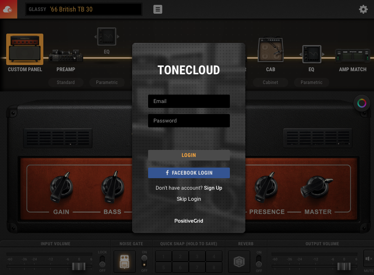Click the next arrow right of the EQ beside Amp Match

pyautogui.click(x=323, y=54)
